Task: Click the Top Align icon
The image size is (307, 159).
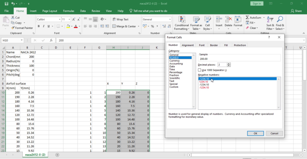Action: (85, 19)
